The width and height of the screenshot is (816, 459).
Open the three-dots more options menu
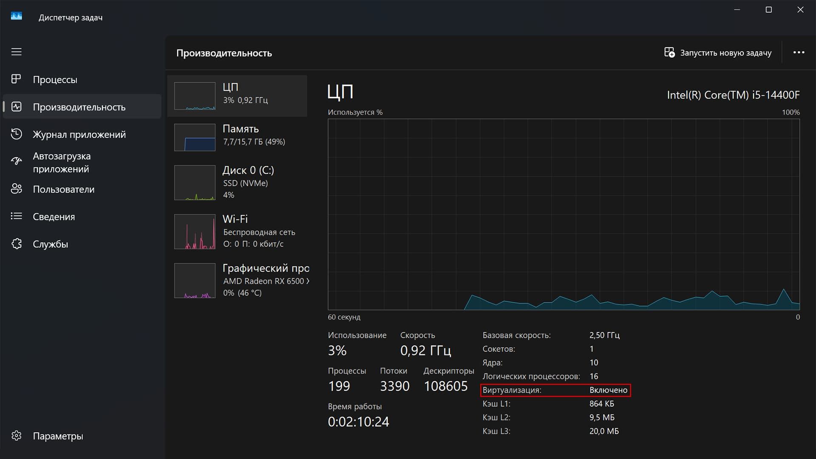pos(799,52)
